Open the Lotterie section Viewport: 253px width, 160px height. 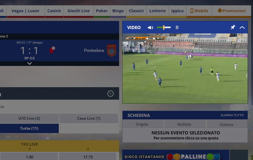tap(158, 11)
